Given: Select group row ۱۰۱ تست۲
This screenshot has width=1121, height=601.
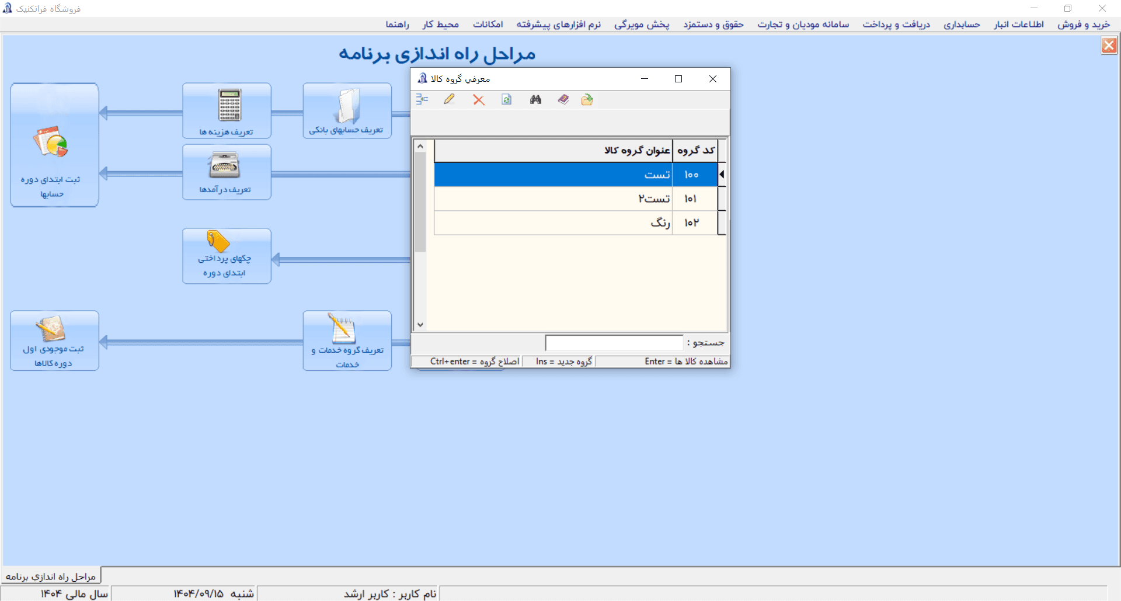Looking at the screenshot, I should click(x=576, y=199).
